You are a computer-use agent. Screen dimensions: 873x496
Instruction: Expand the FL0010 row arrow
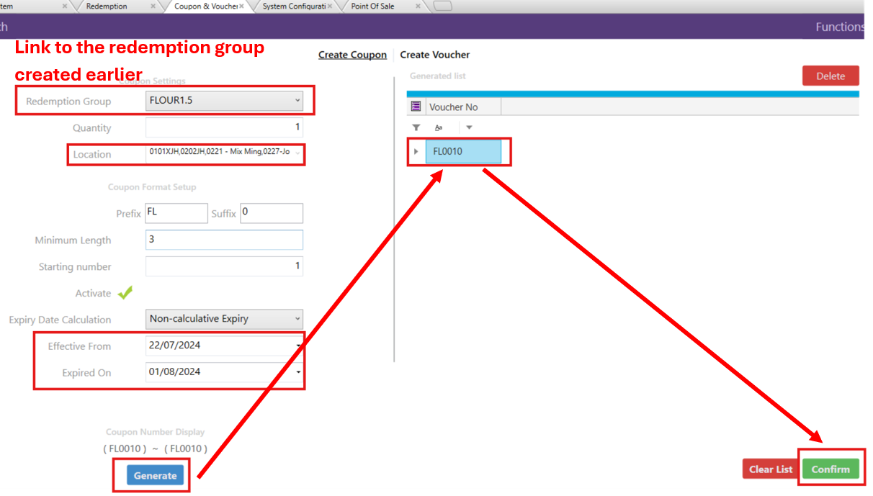tap(416, 152)
